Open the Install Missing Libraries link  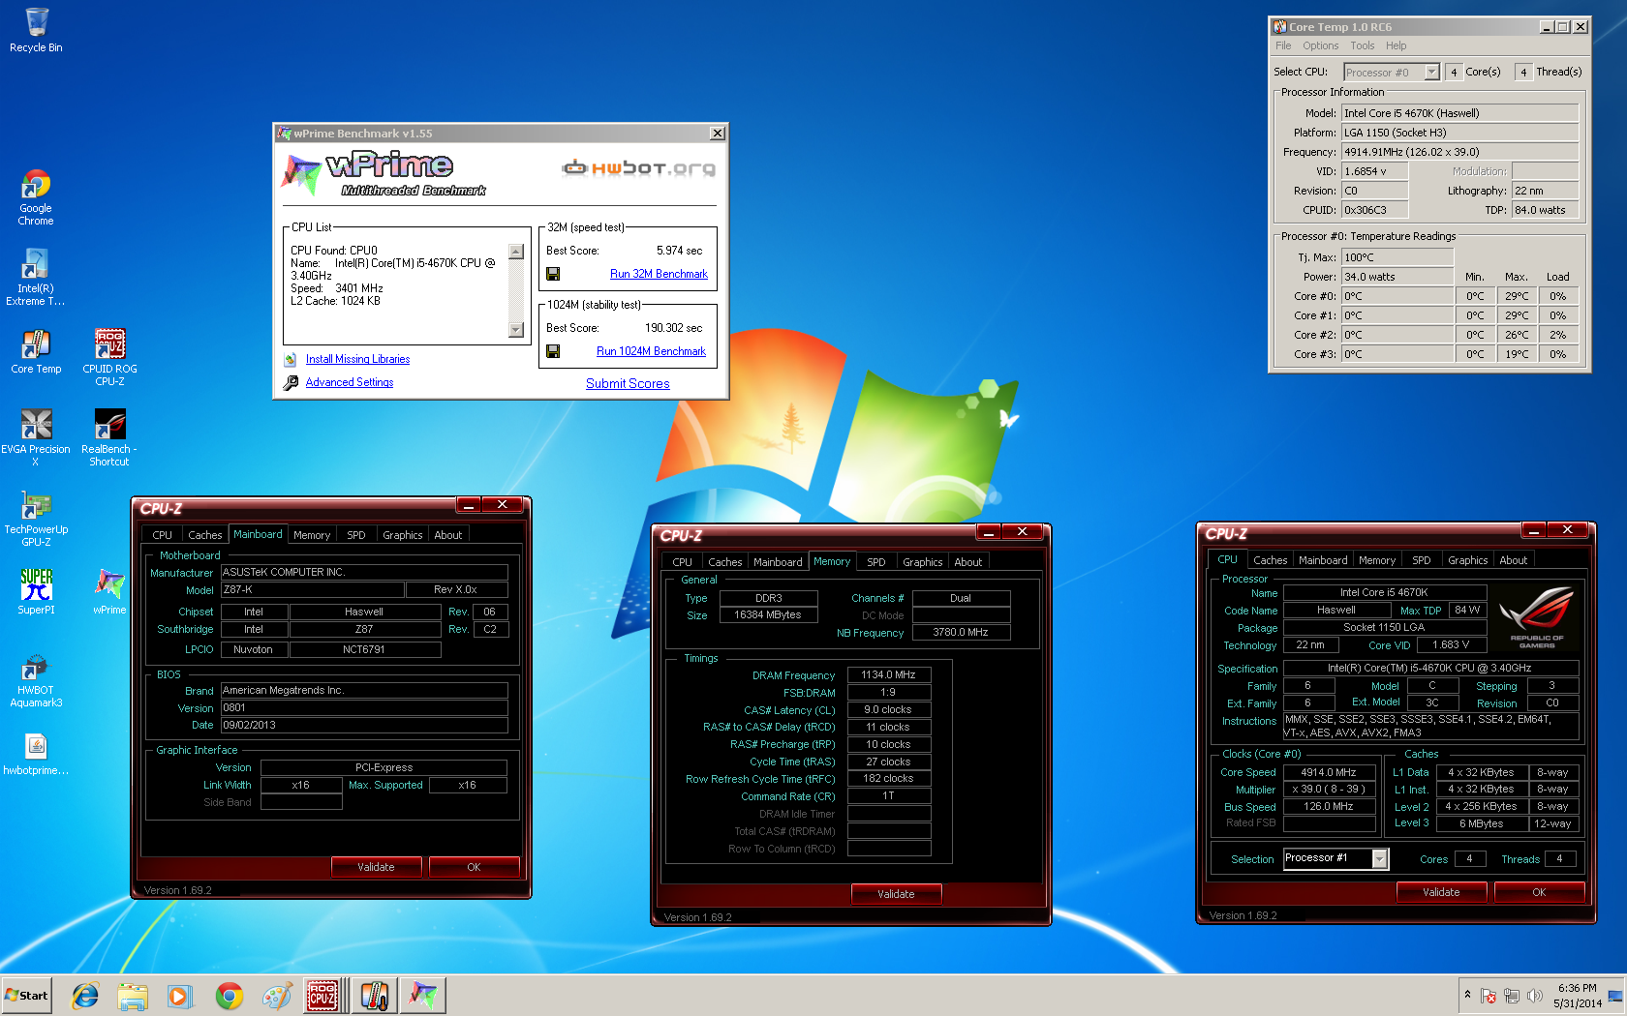(x=357, y=359)
